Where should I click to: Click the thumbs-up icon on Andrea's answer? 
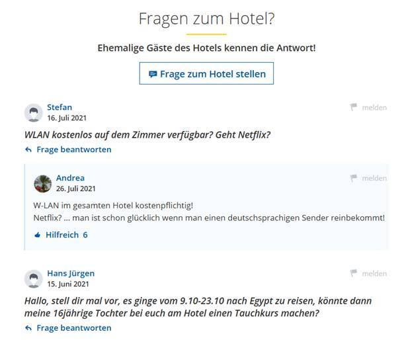(38, 235)
